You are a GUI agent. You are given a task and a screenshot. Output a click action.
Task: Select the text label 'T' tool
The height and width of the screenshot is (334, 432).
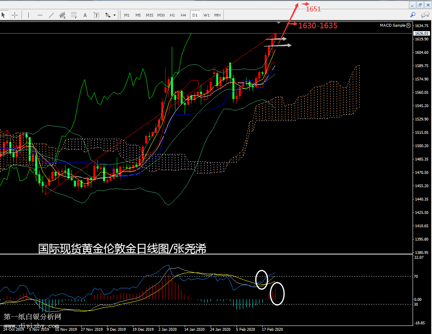(x=97, y=15)
